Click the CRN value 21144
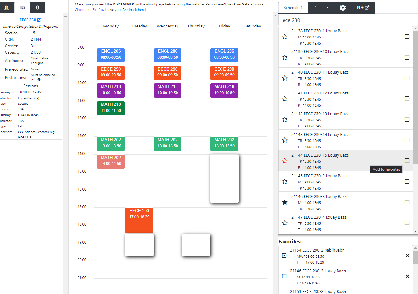The height and width of the screenshot is (294, 418). pos(36,39)
